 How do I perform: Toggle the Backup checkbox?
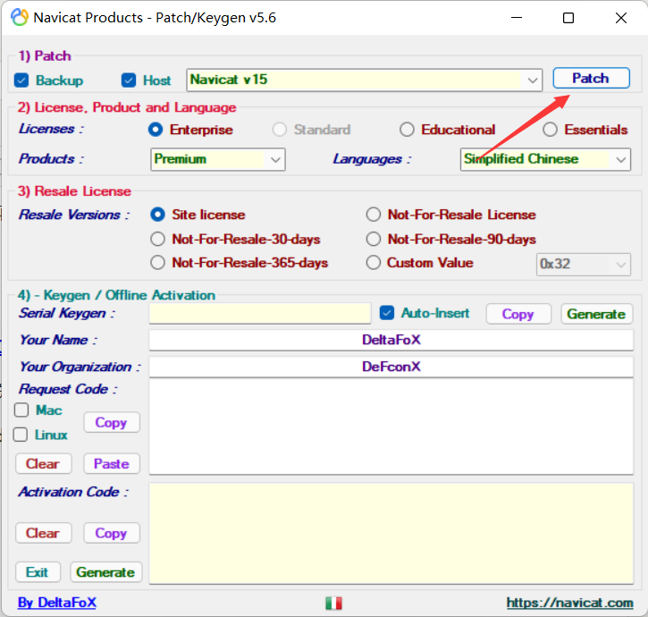pyautogui.click(x=22, y=80)
